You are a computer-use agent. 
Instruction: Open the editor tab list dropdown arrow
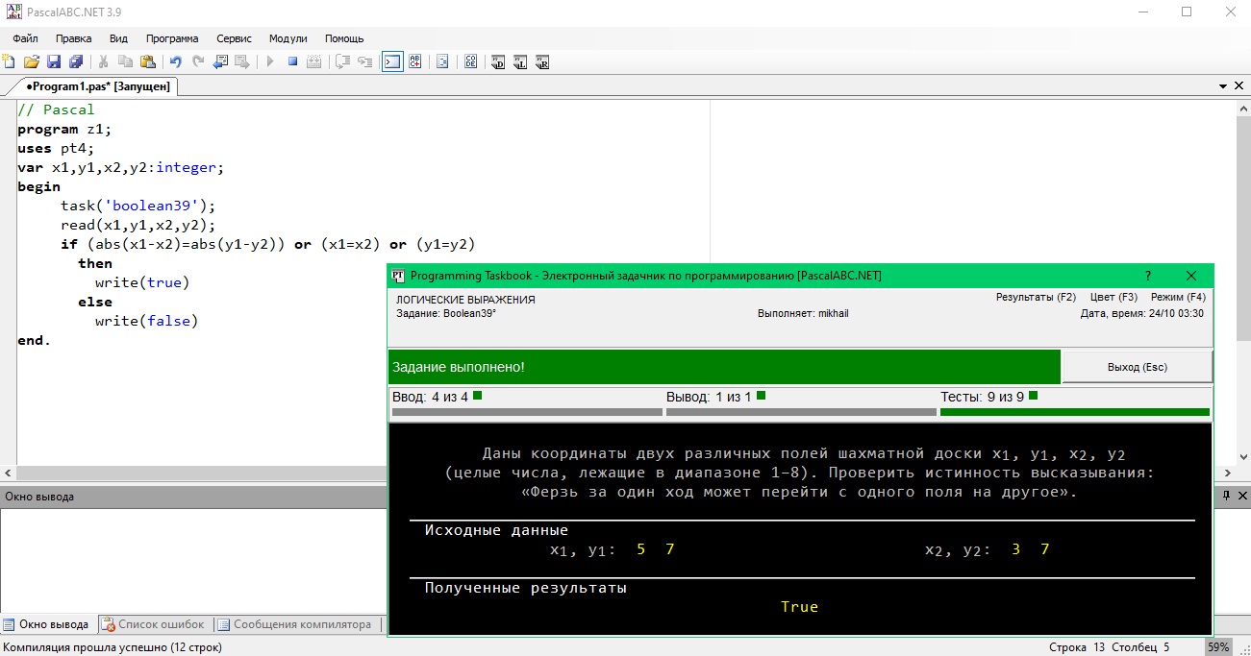(x=1223, y=86)
